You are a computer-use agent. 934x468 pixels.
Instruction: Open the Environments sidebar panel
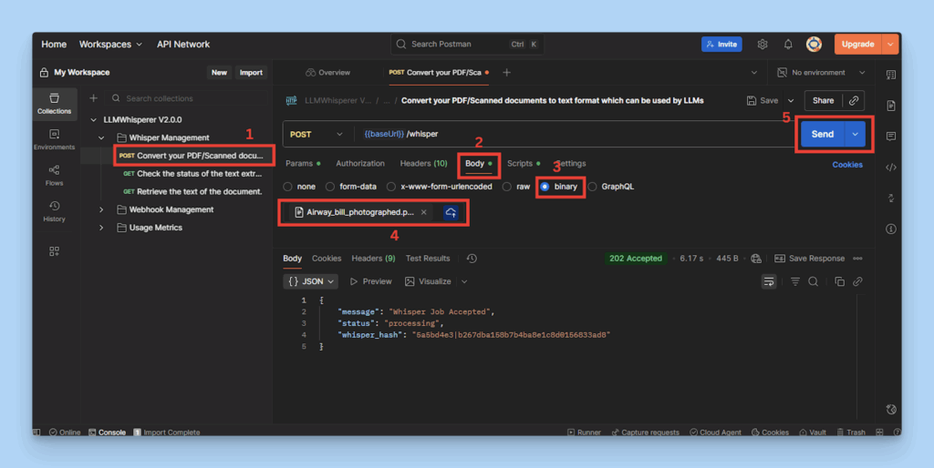[54, 138]
